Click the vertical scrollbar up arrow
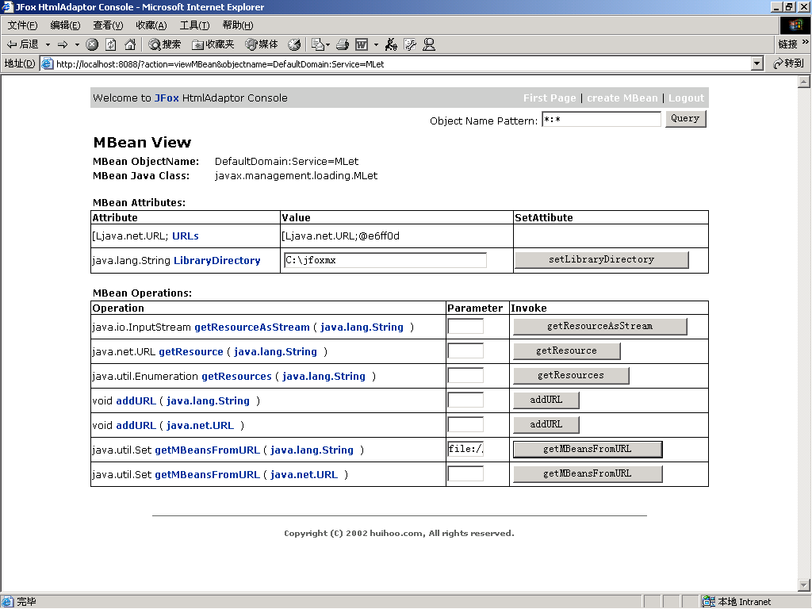Screen dimensions: 812x609 [803, 82]
